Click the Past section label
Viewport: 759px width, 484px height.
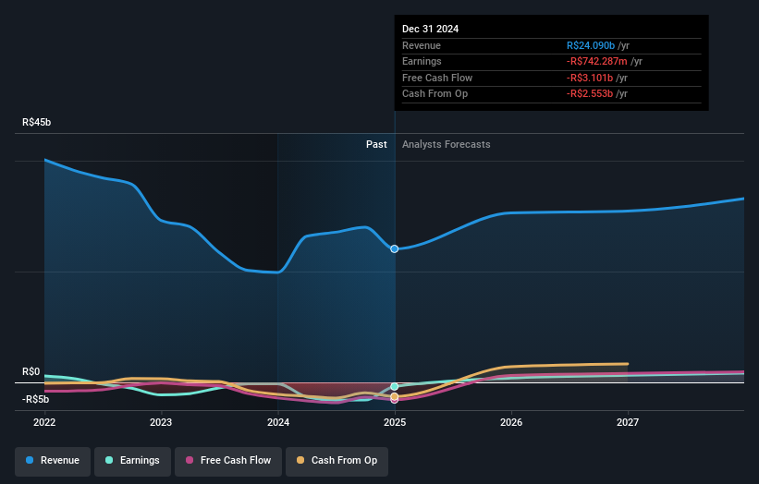(376, 144)
